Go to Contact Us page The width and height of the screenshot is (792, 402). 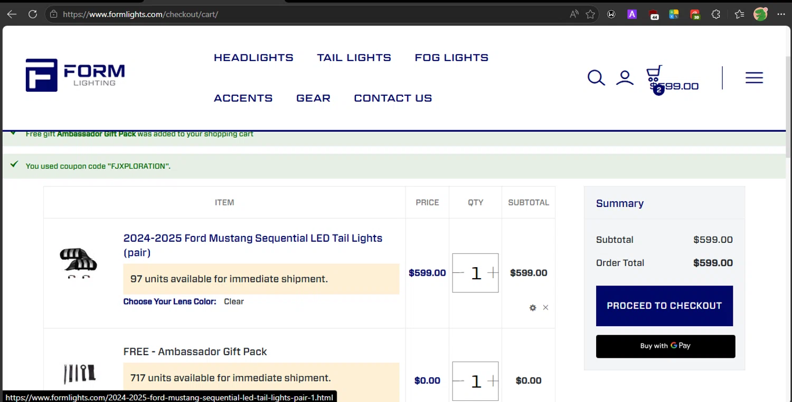(393, 98)
